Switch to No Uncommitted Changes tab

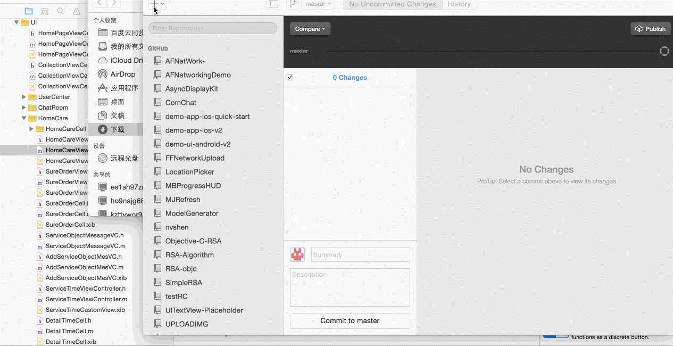(392, 4)
